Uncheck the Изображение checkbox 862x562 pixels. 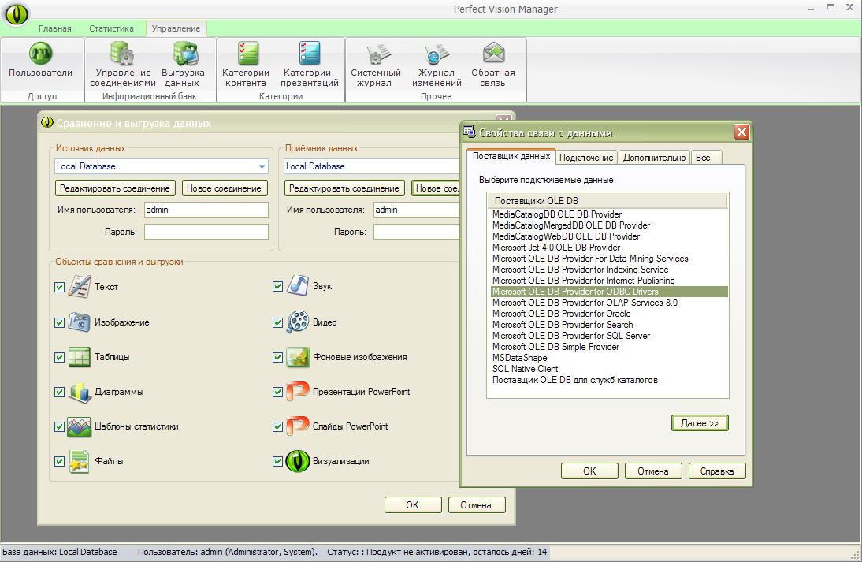(x=59, y=323)
